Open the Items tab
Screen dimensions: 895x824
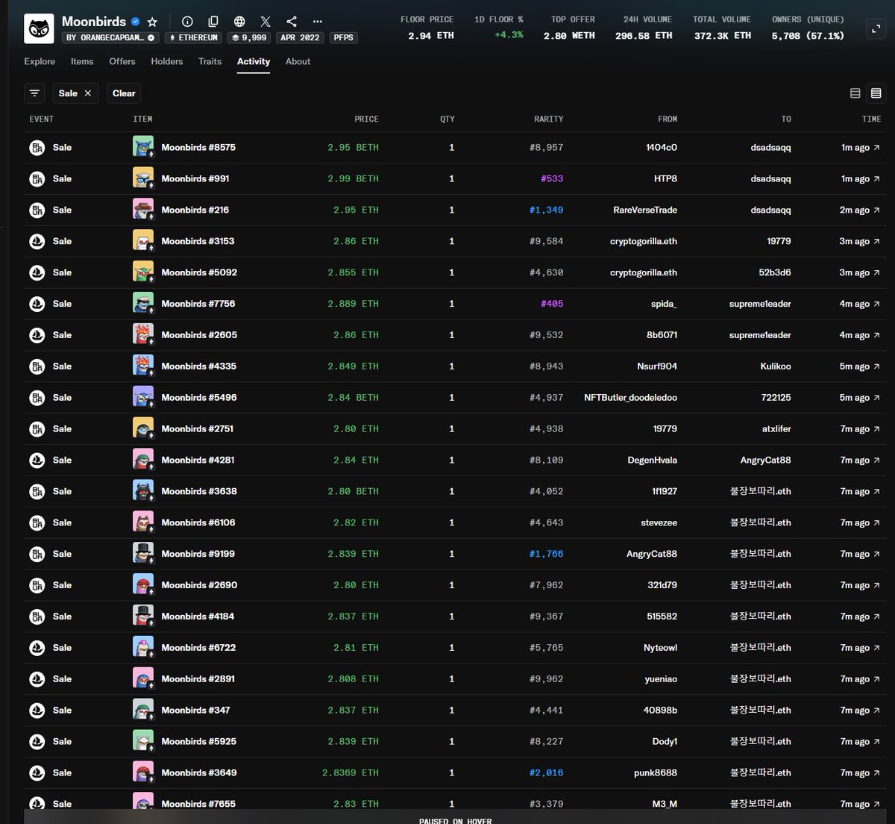[82, 61]
